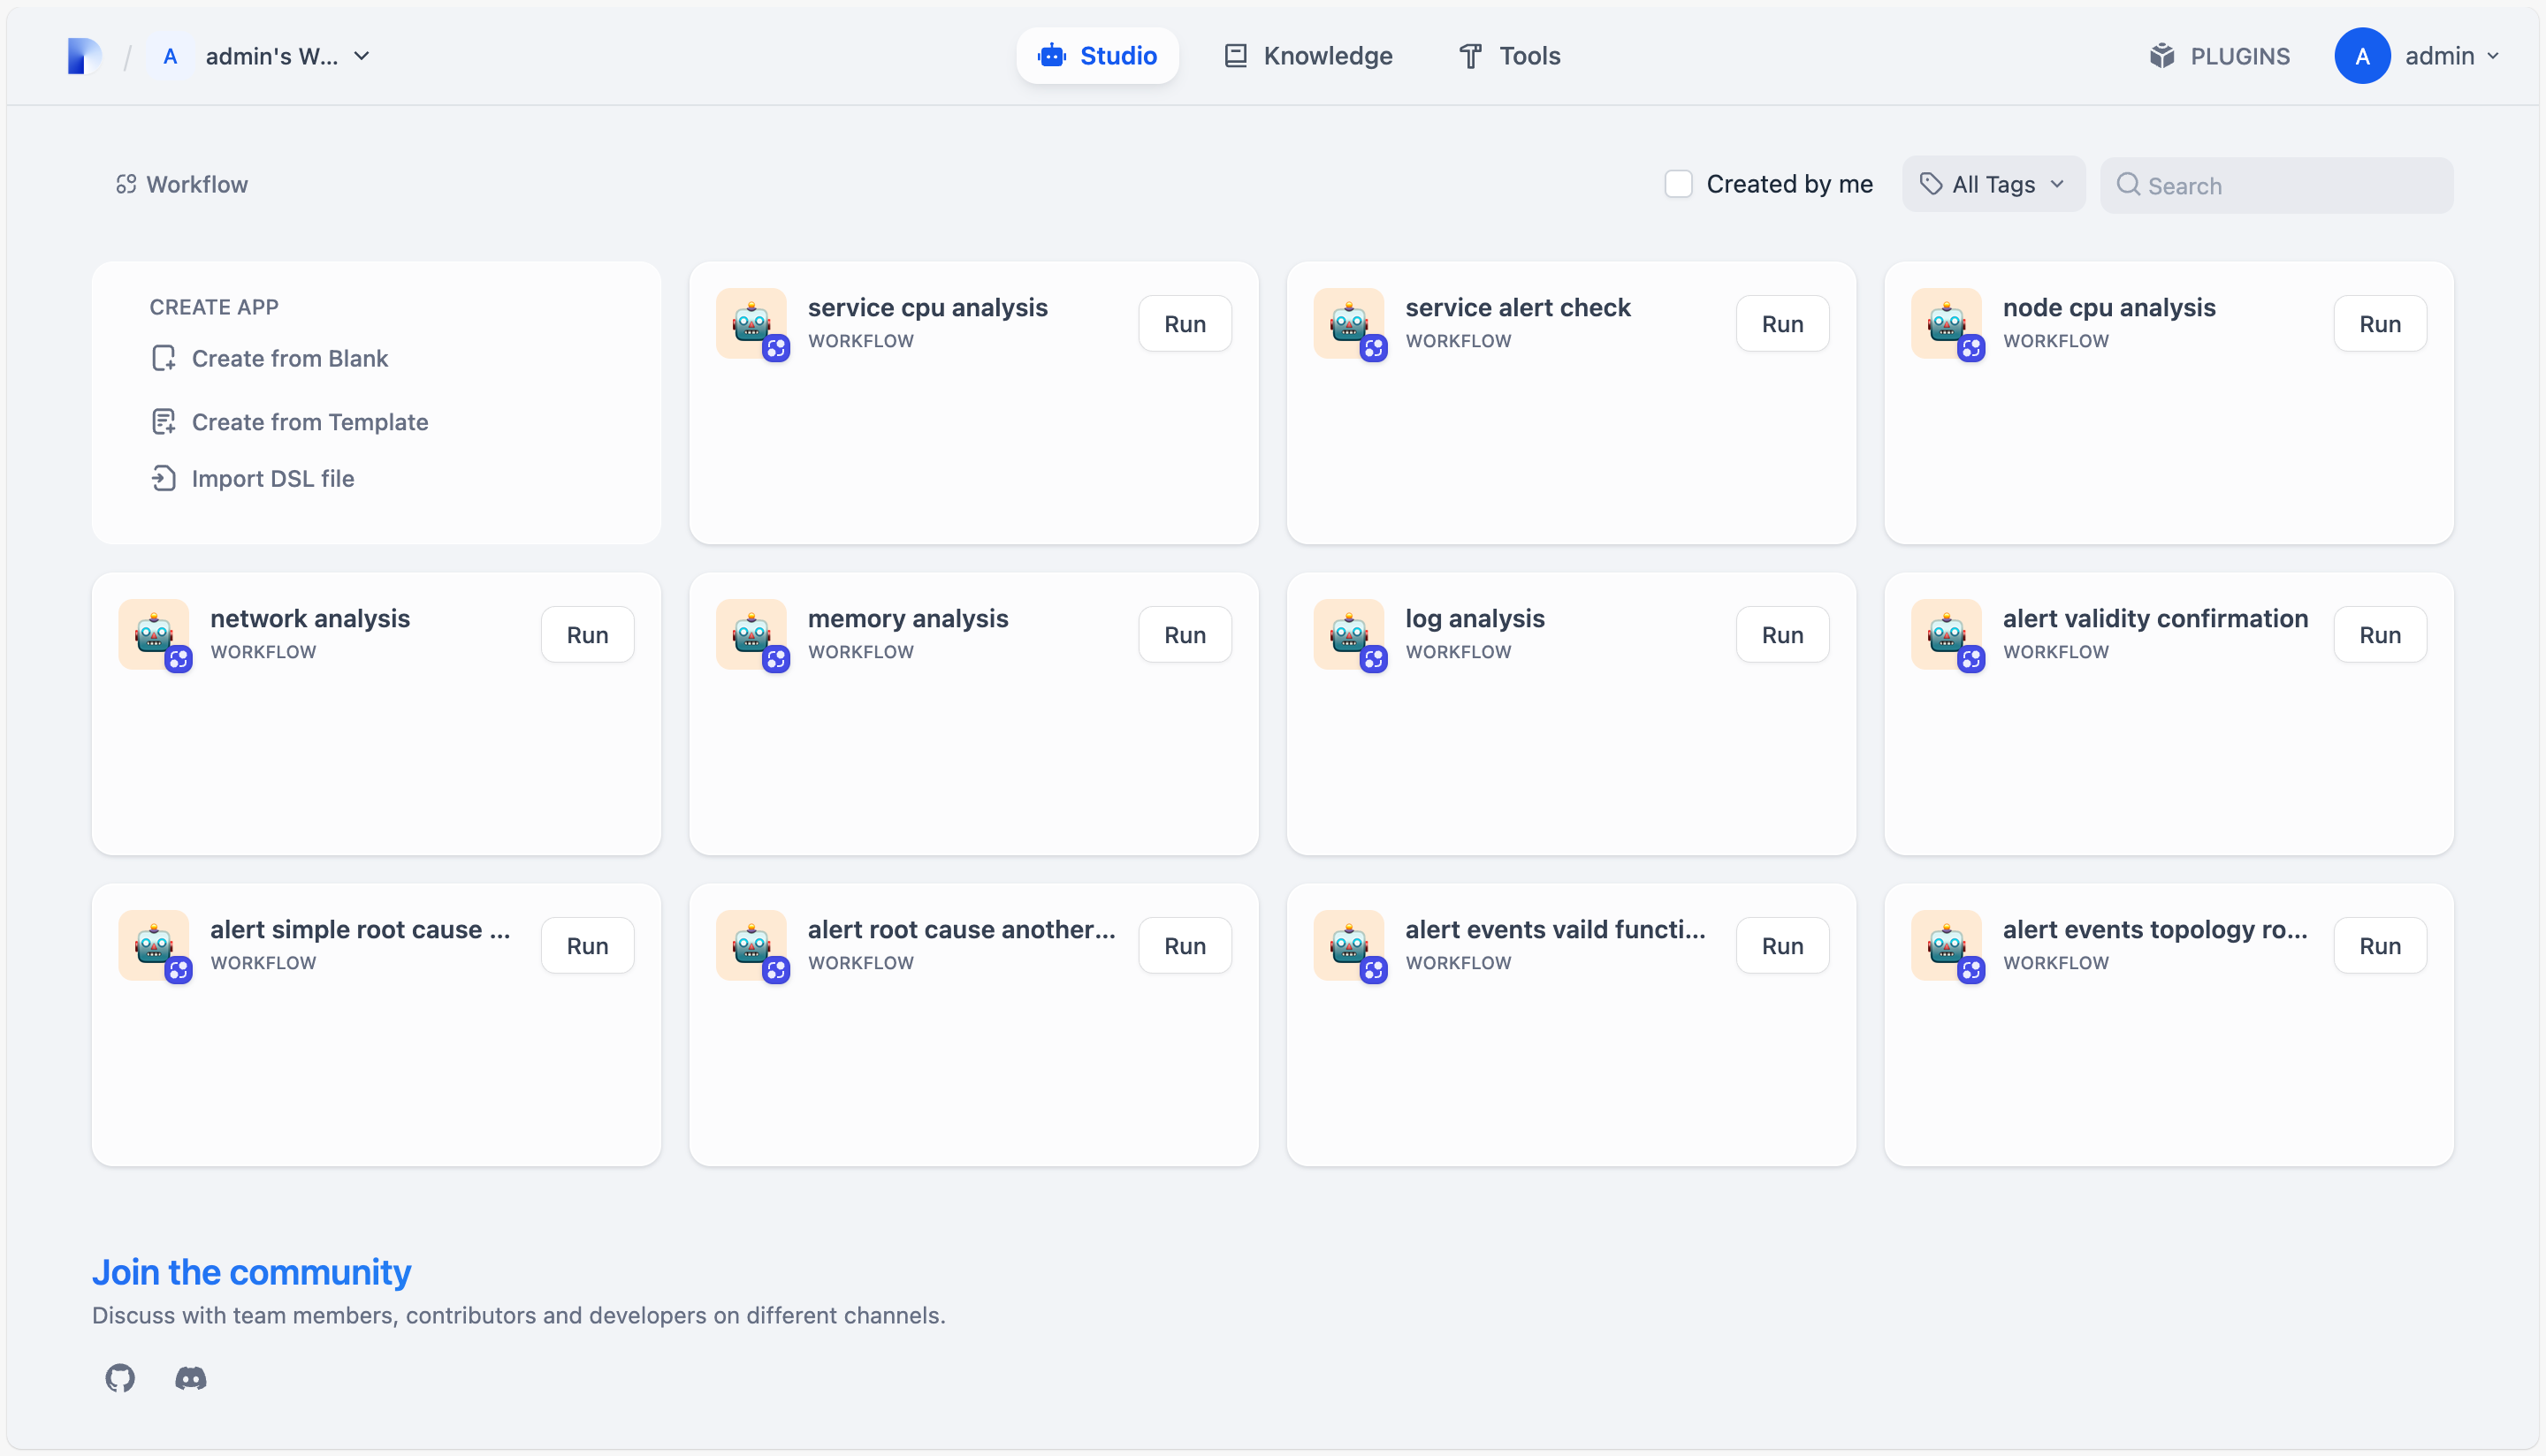Viewport: 2546px width, 1456px height.
Task: Focus the Search apps field
Action: click(x=2275, y=185)
